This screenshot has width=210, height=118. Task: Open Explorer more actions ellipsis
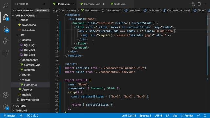(x=44, y=4)
